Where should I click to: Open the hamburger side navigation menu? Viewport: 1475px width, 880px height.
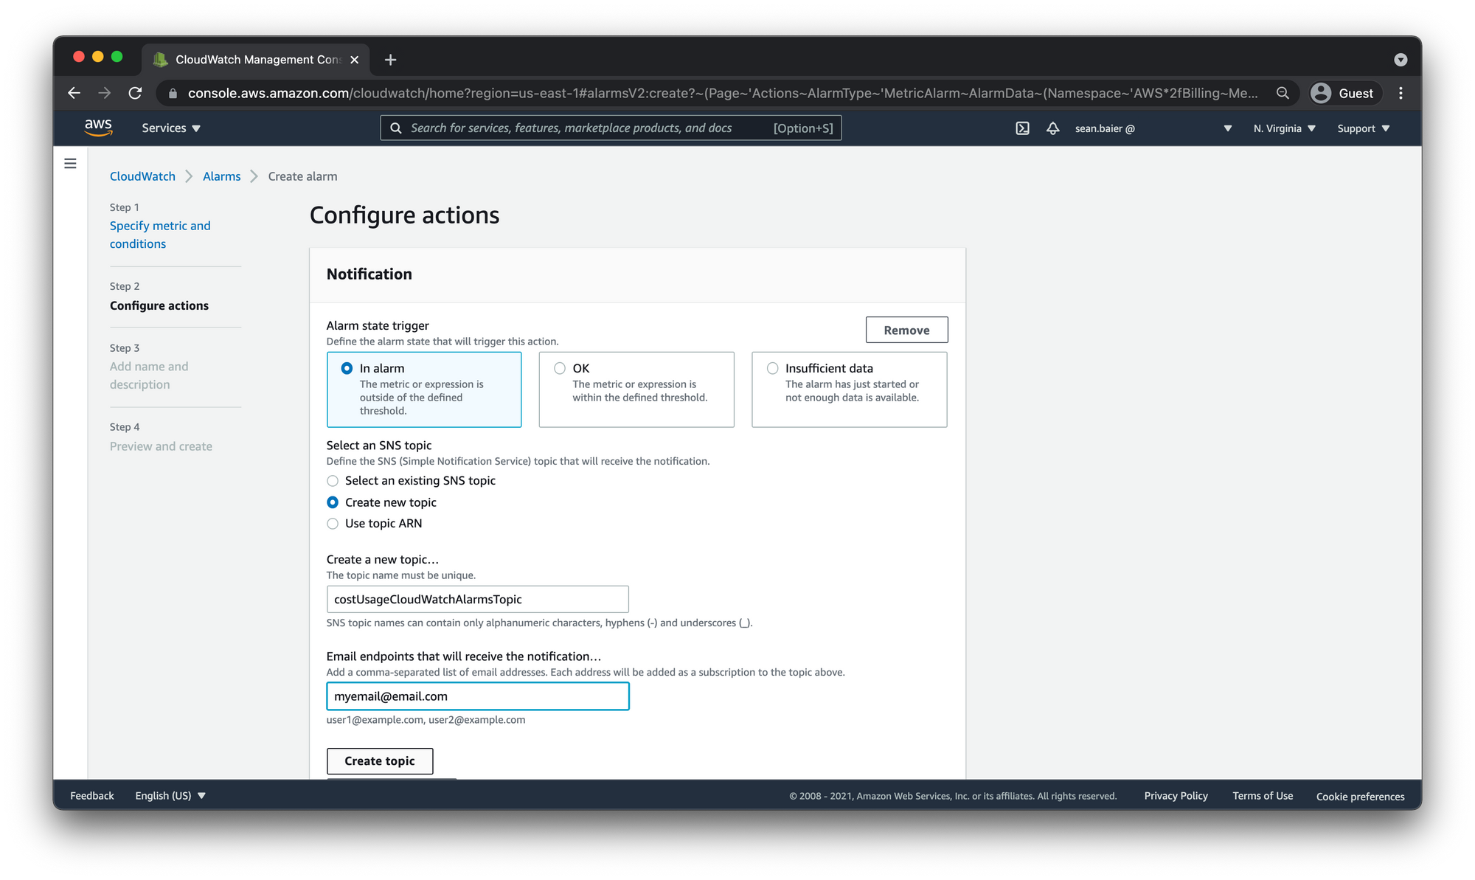click(70, 164)
